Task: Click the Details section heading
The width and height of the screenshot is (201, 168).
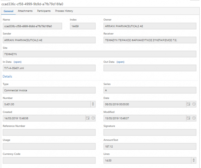Action: coord(7,76)
